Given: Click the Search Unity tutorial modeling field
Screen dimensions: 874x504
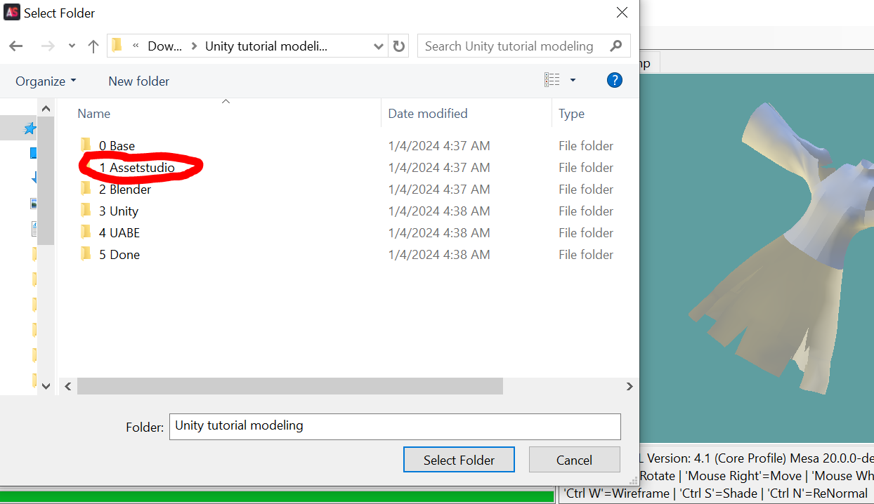Looking at the screenshot, I should click(x=523, y=46).
